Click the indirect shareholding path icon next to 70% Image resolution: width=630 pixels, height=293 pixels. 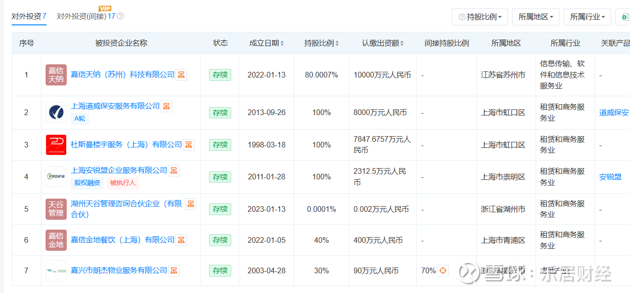click(443, 270)
